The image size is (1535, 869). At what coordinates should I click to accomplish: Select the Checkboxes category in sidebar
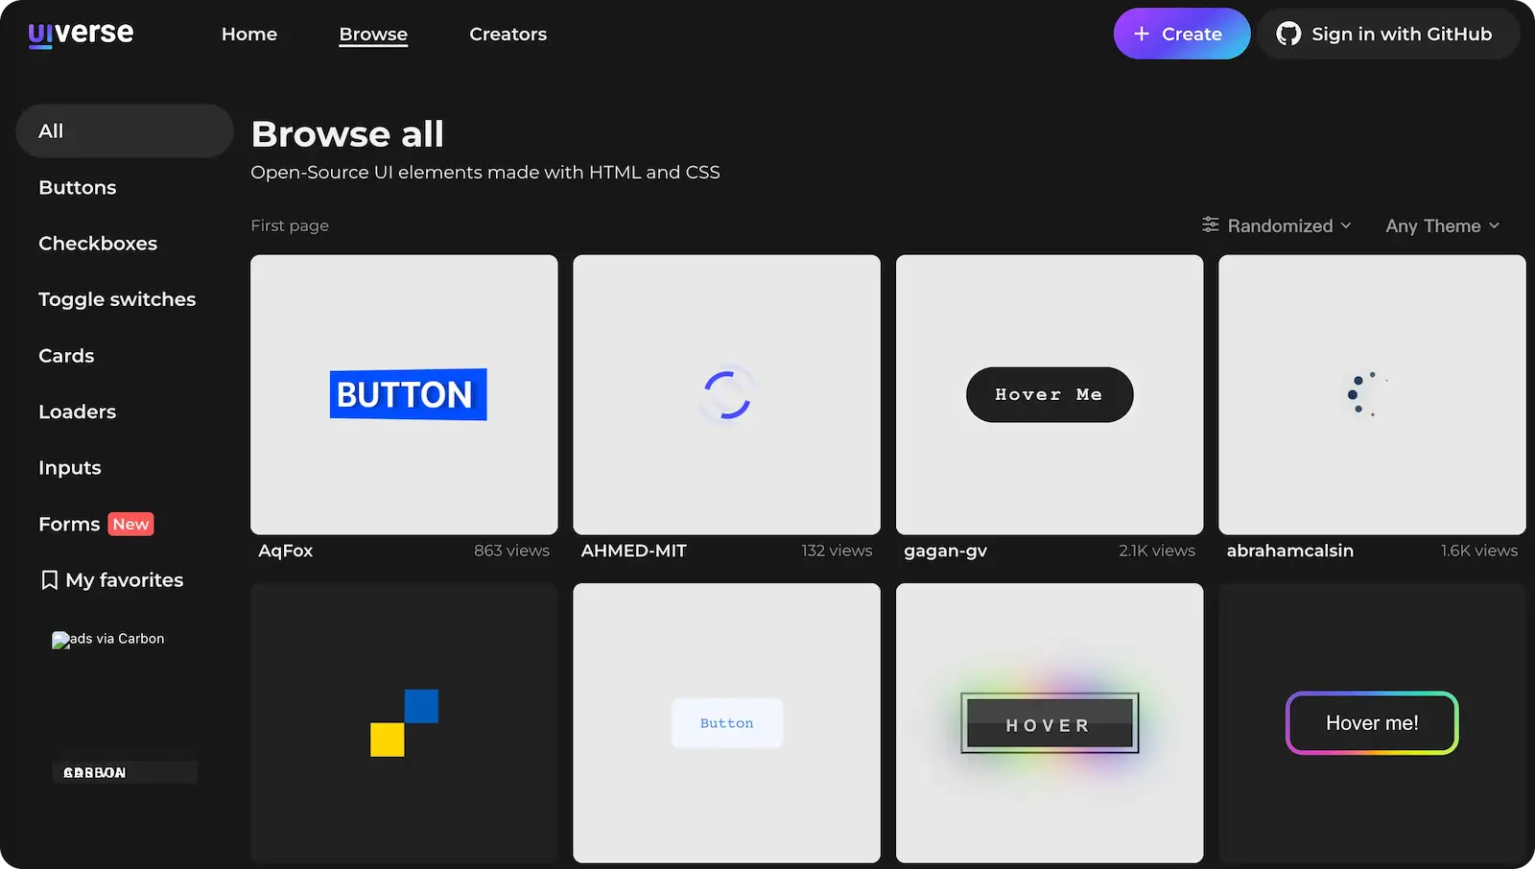(x=98, y=244)
